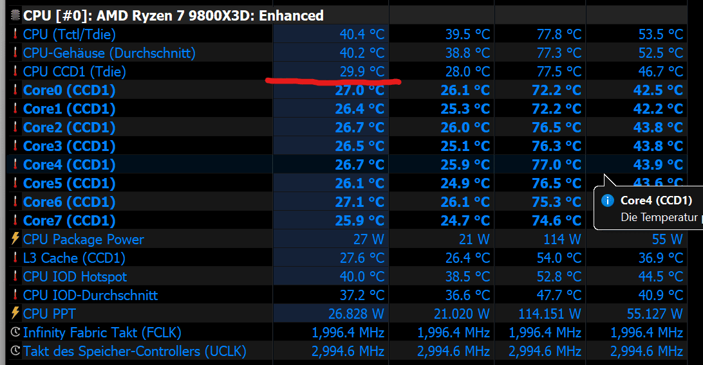703x365 pixels.
Task: Click thermometer icon beside Core1 (CCD1)
Action: click(15, 109)
